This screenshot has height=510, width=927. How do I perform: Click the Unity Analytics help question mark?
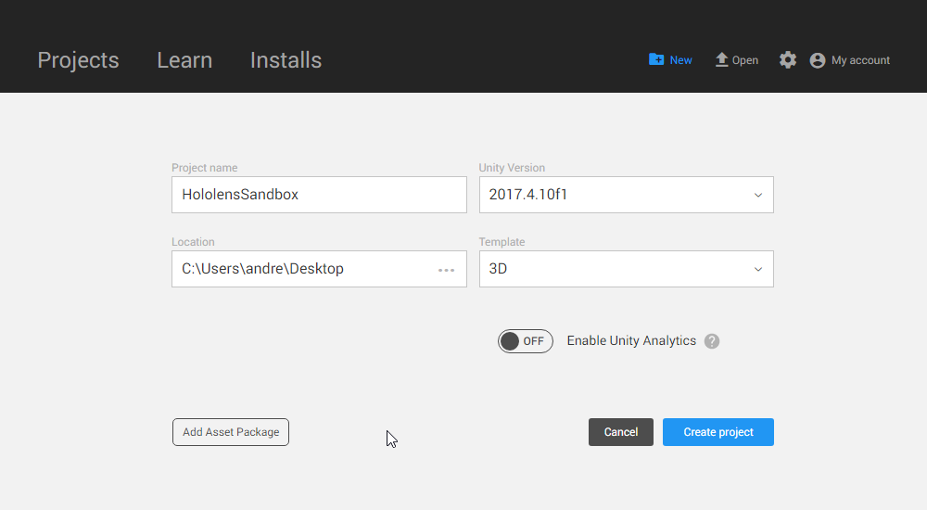pos(712,341)
